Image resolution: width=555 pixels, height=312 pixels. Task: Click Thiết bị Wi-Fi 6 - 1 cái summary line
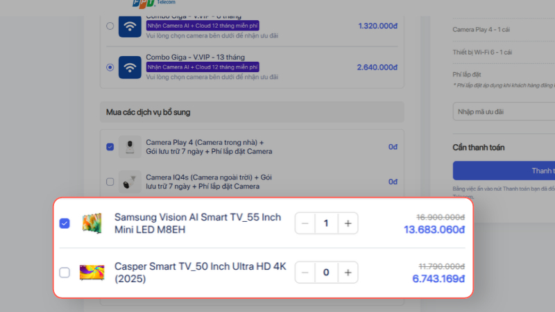tap(482, 53)
